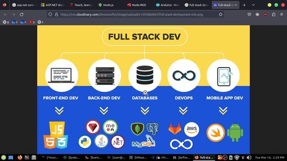Go back to previous page
This screenshot has width=287, height=161.
tap(5, 14)
